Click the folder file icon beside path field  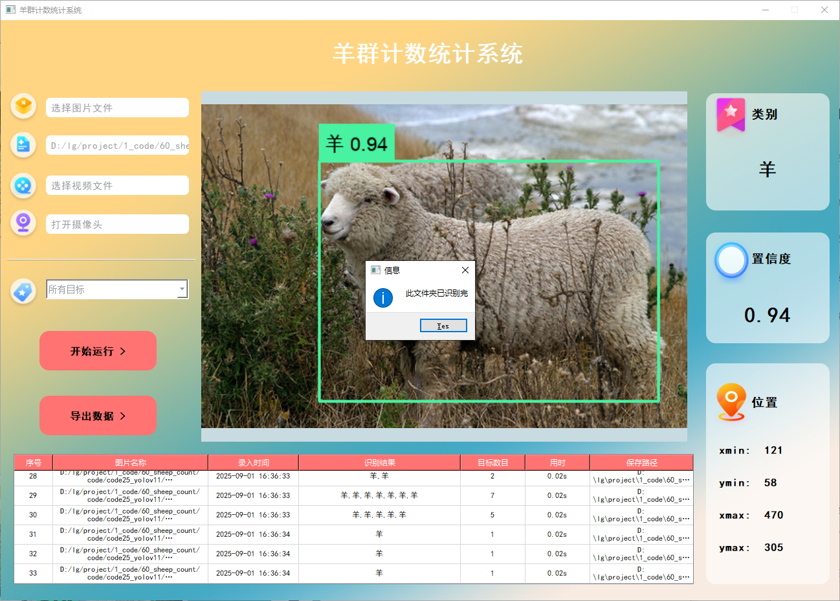pos(24,144)
